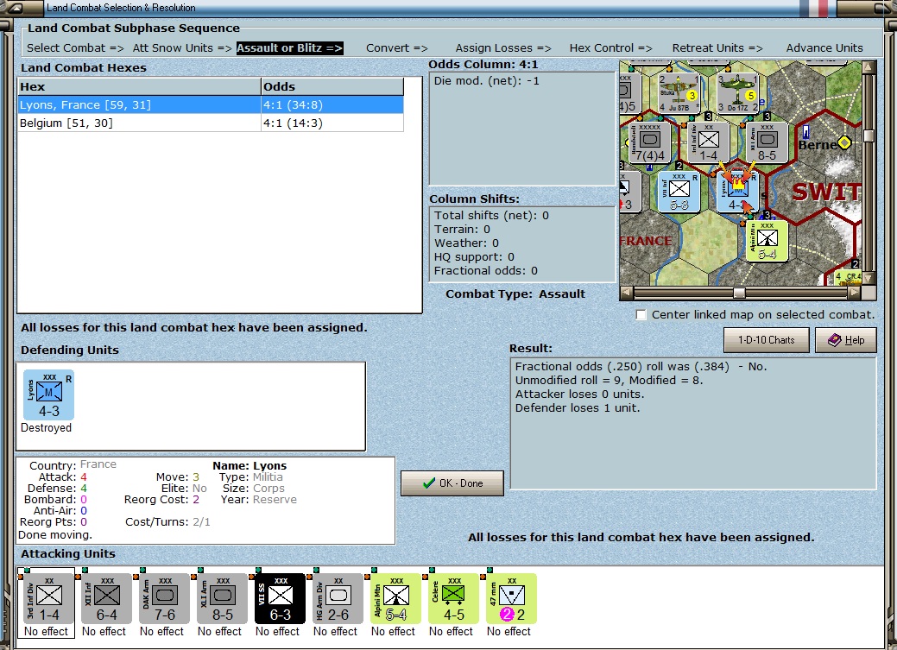Click the Total shifts (net): 0 line
Image resolution: width=897 pixels, height=650 pixels.
tap(491, 215)
